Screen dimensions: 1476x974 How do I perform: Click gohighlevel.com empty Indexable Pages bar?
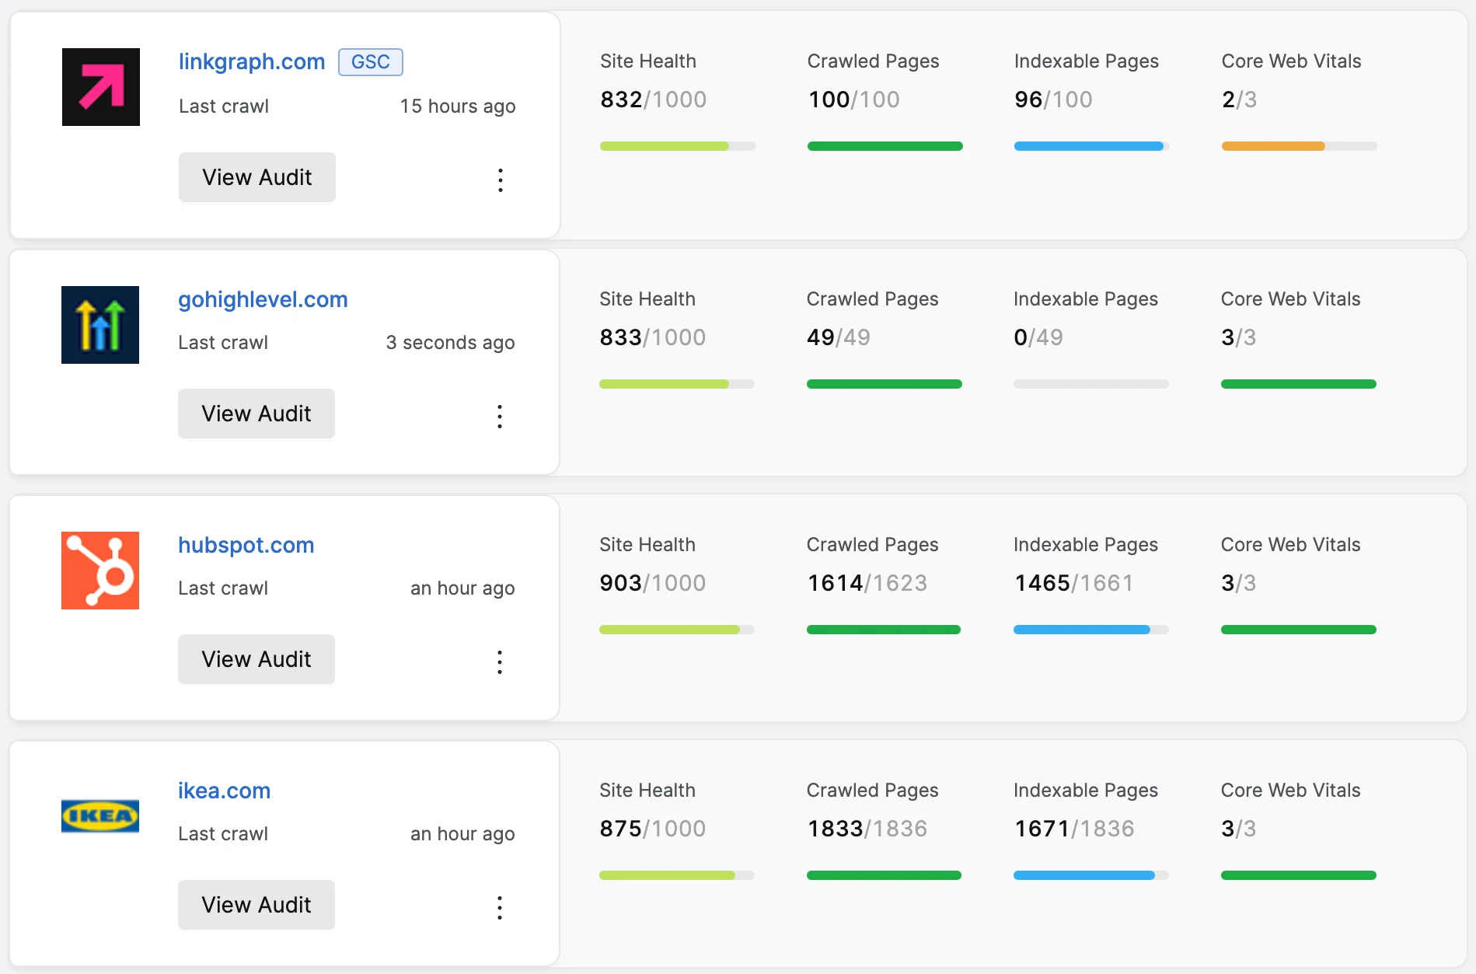pos(1091,384)
